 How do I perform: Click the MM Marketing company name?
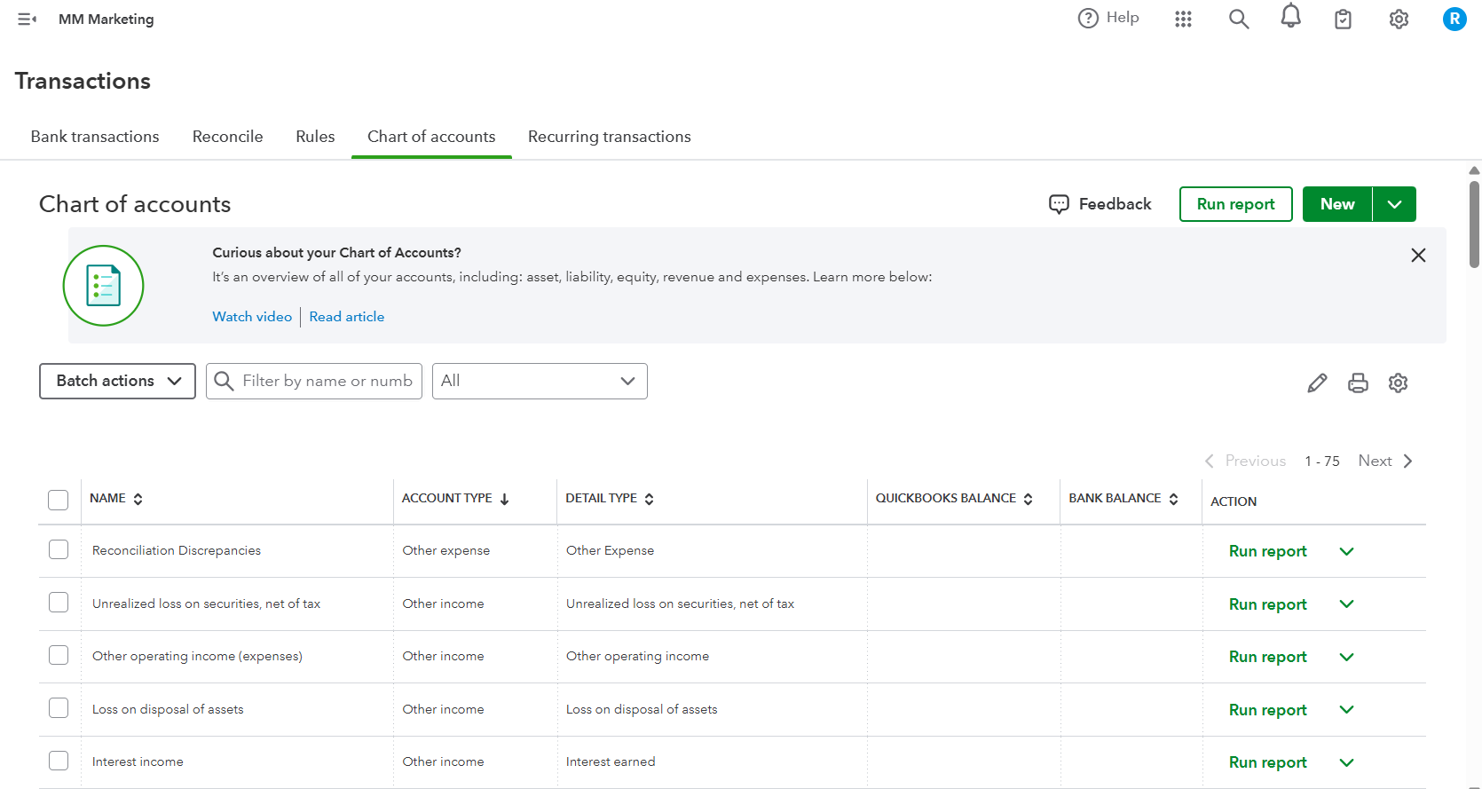(x=106, y=19)
